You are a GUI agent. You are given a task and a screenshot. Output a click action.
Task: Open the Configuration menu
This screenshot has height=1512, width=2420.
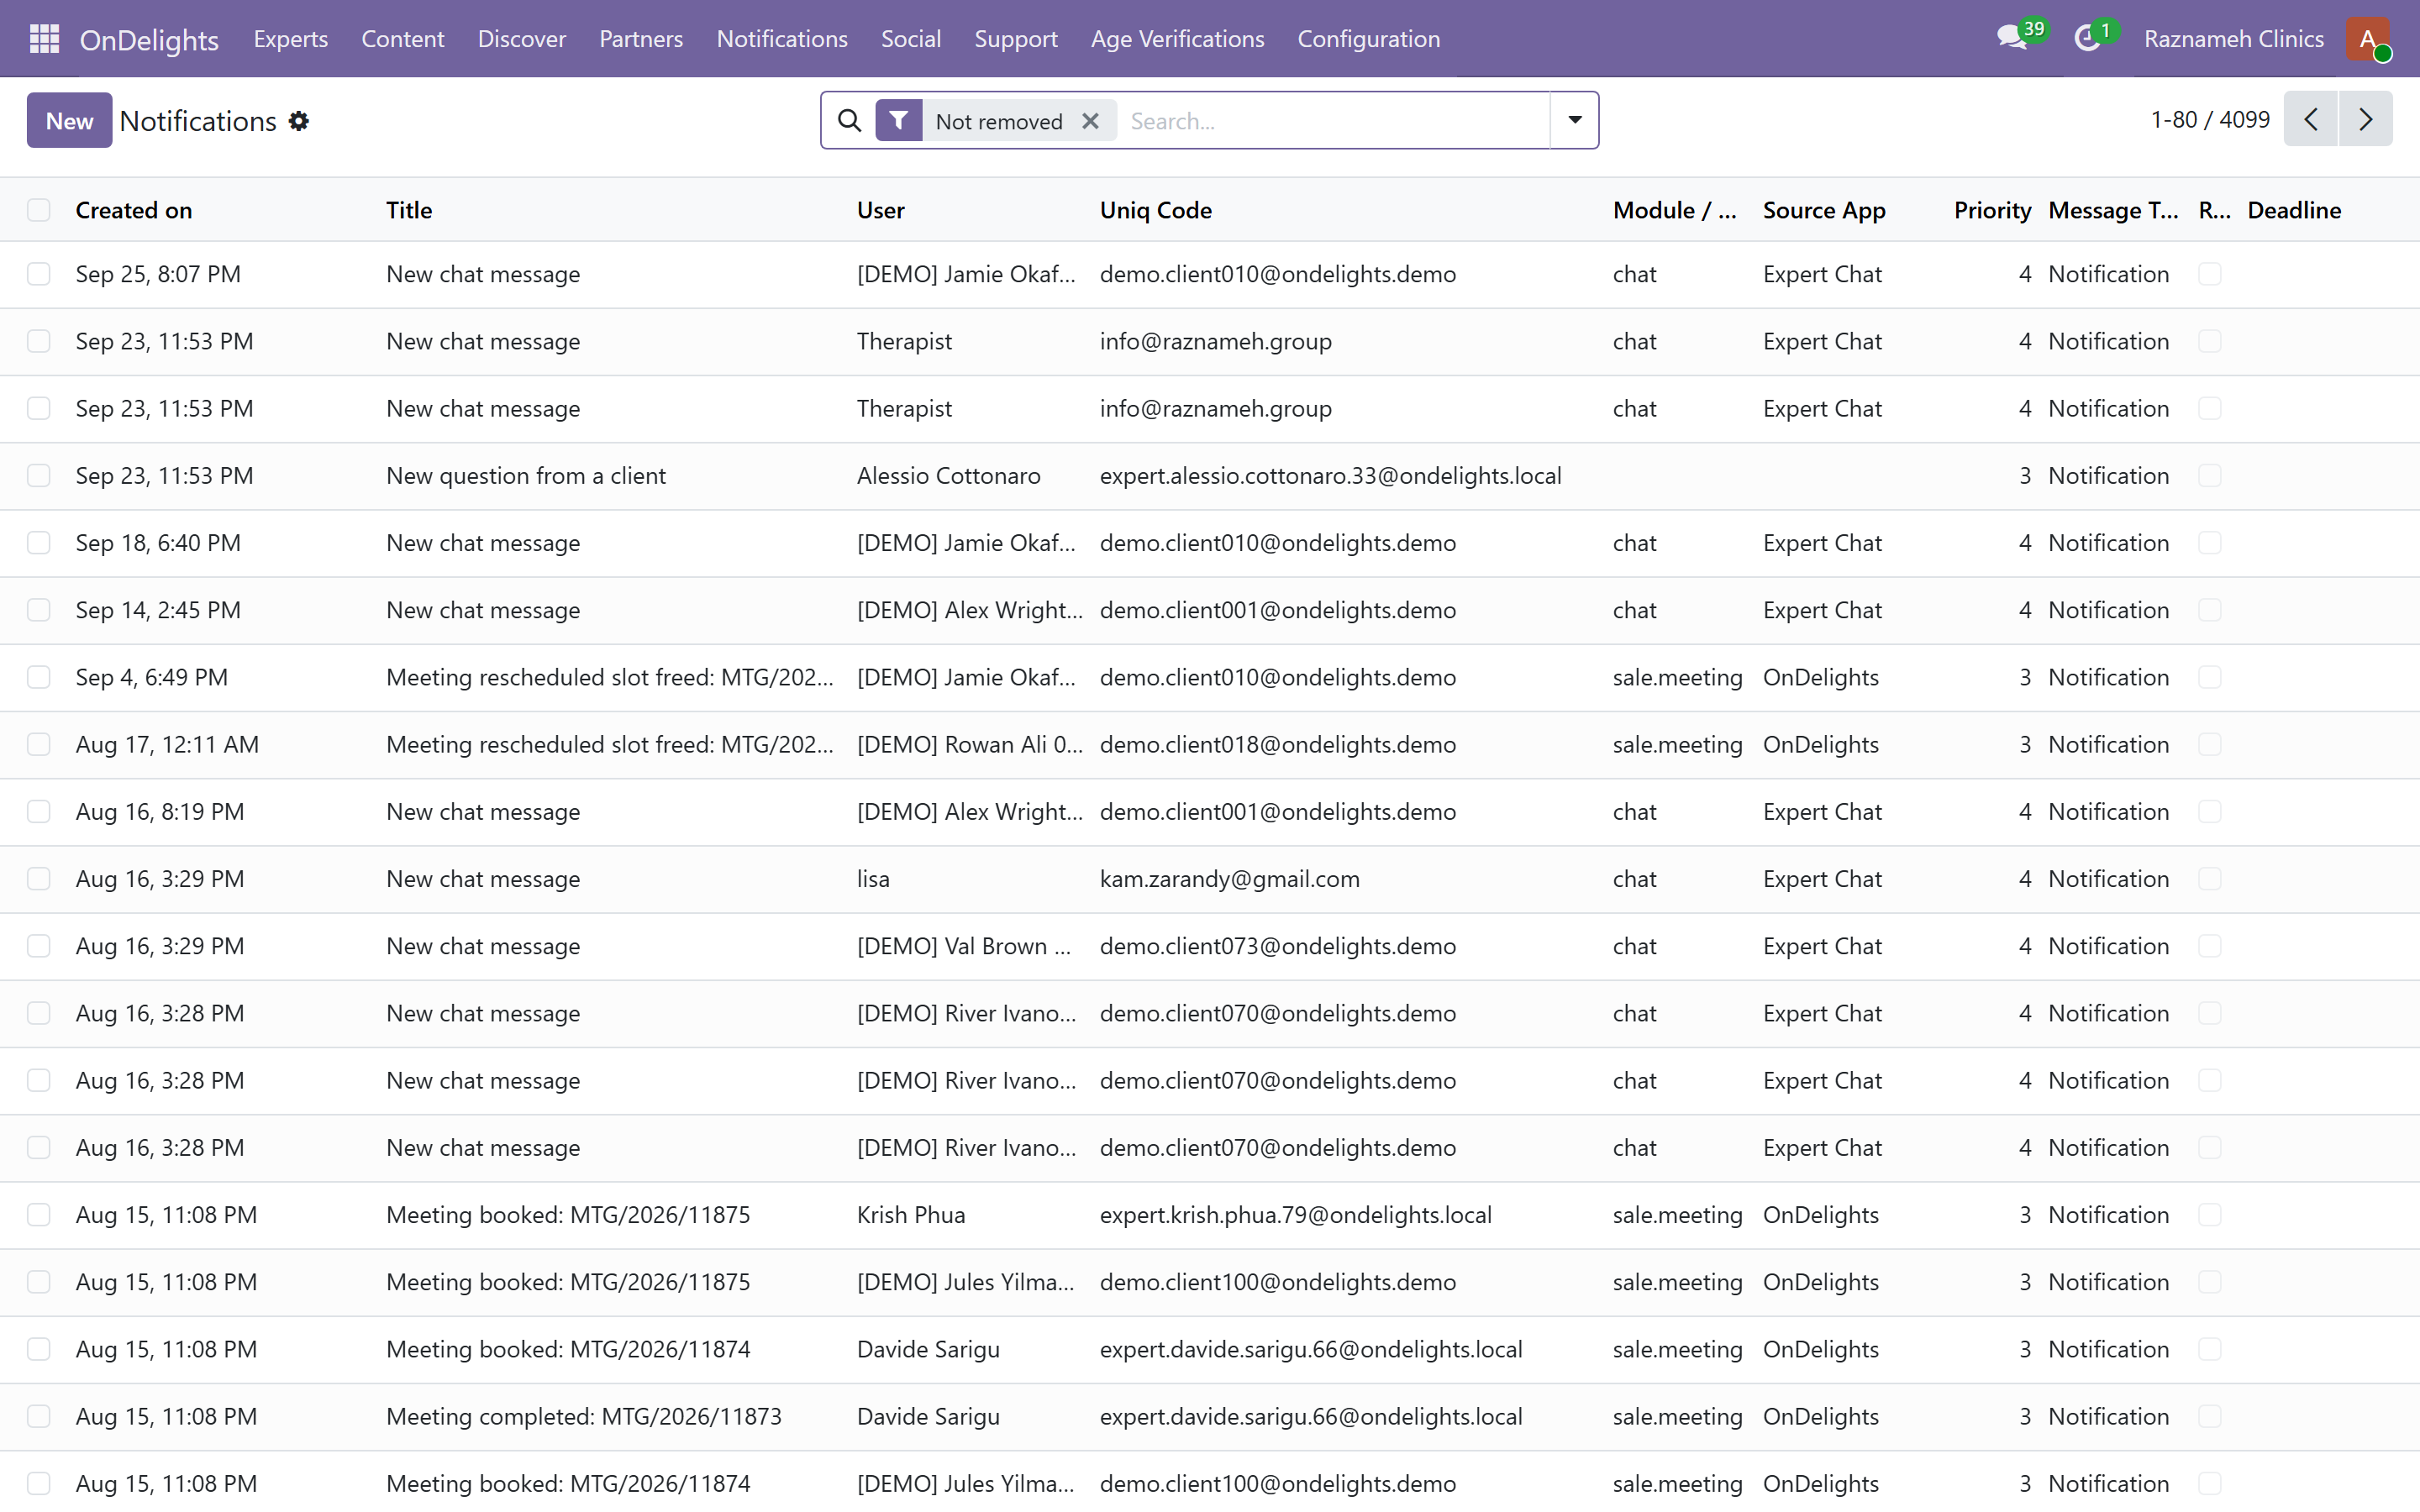coord(1368,38)
